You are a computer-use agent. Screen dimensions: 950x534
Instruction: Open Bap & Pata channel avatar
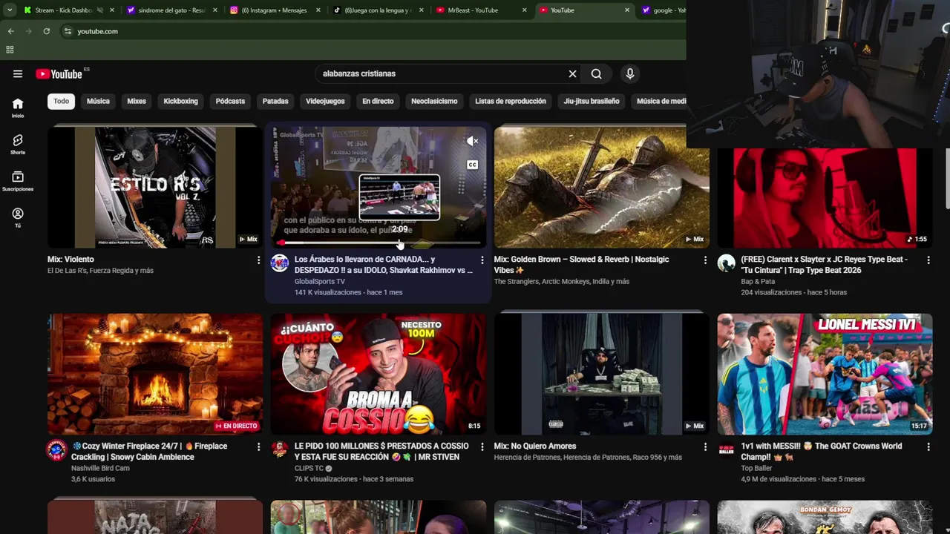coord(726,263)
